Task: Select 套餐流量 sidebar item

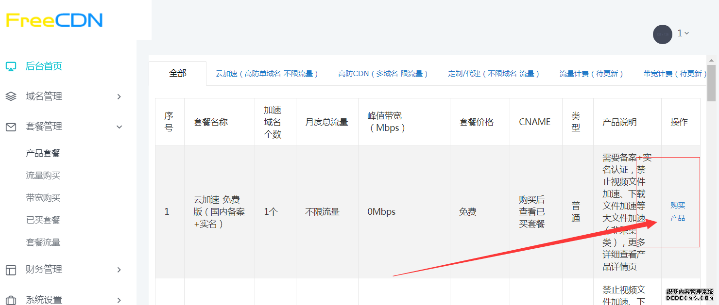Action: click(x=43, y=242)
